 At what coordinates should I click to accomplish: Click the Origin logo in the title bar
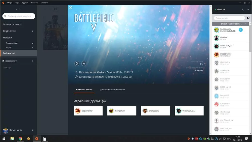tap(3, 3)
